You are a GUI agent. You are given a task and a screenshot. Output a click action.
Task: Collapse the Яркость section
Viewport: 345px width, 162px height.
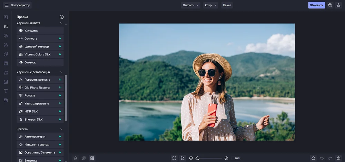point(61,129)
